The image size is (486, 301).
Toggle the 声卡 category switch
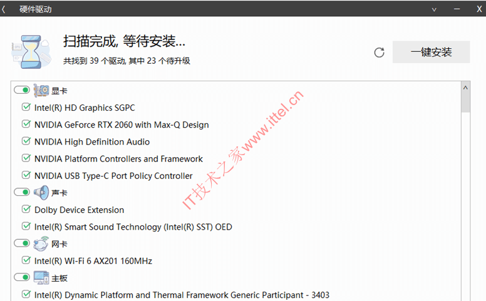(x=22, y=192)
